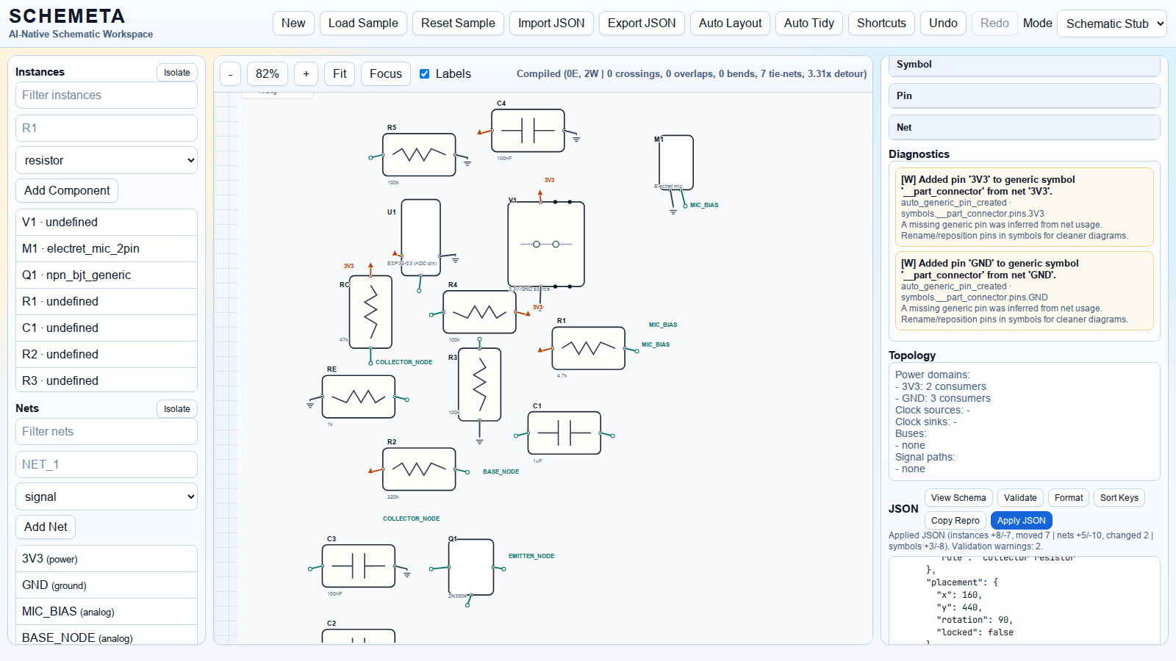Viewport: 1176px width, 661px height.
Task: Open the resistor component type dropdown
Action: pyautogui.click(x=107, y=160)
